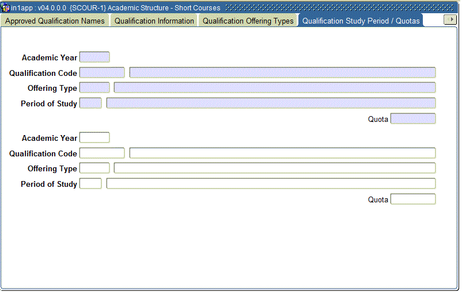Click period of study description in first record

(x=271, y=103)
